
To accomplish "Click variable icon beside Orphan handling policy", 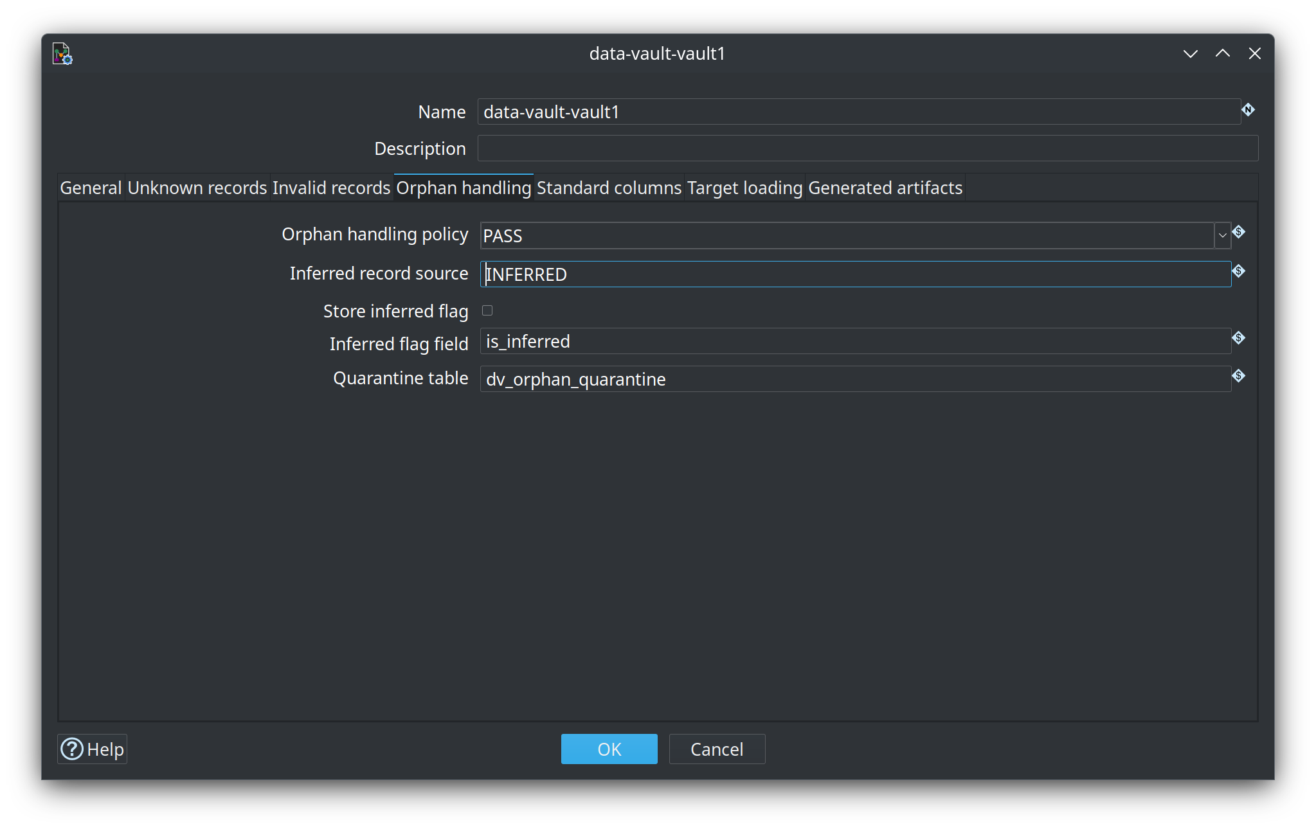I will point(1239,232).
